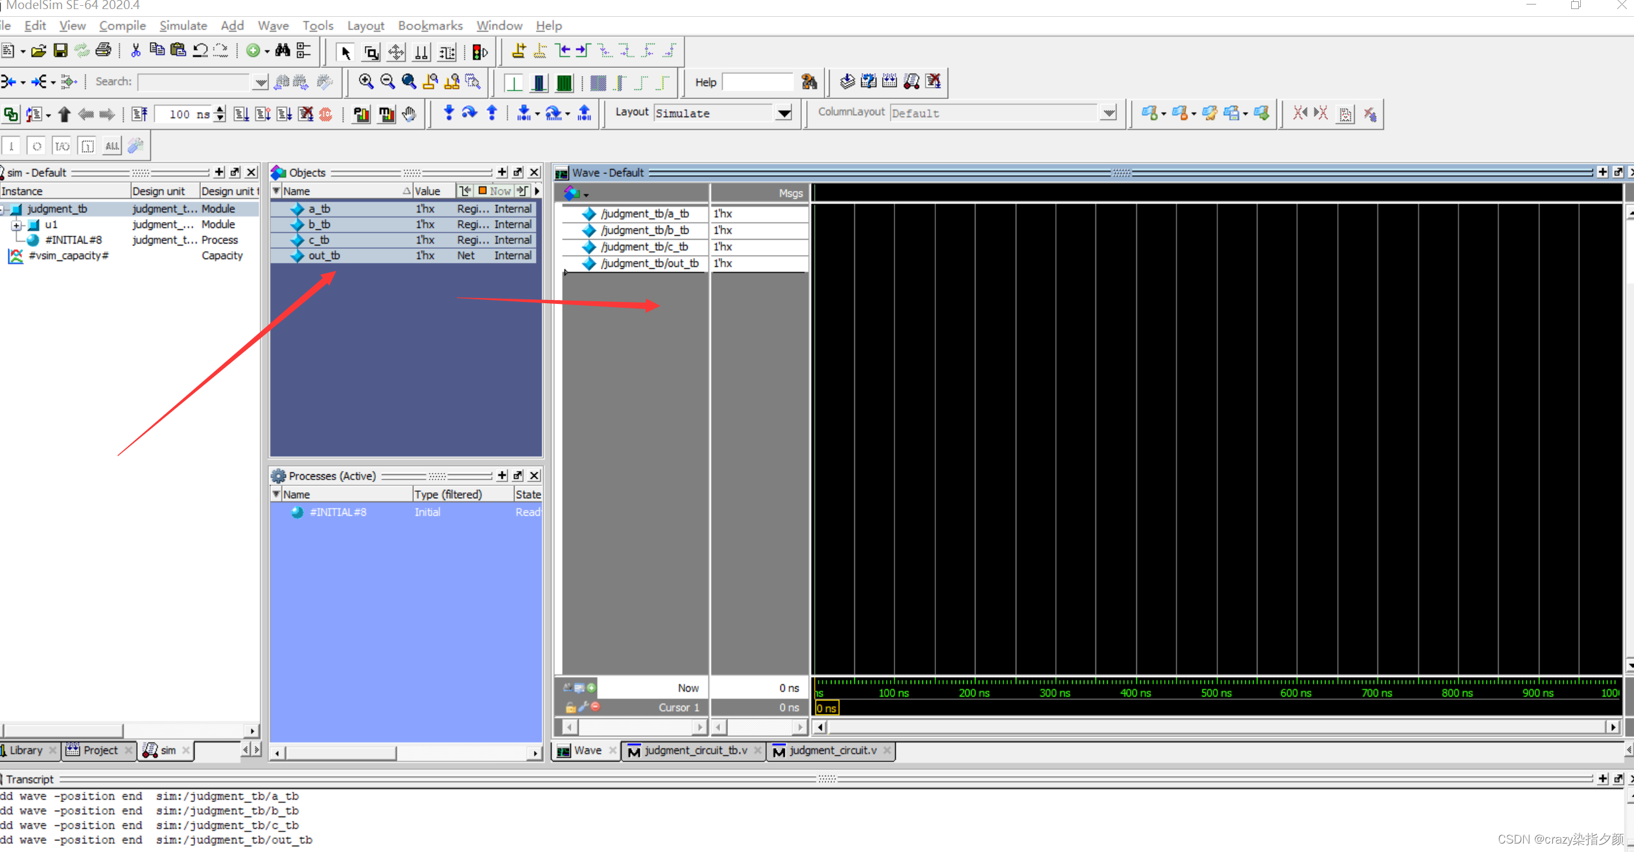Open the Simulate menu
This screenshot has height=852, width=1634.
point(183,25)
